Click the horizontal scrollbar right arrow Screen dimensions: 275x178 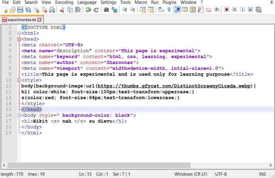[x=271, y=165]
